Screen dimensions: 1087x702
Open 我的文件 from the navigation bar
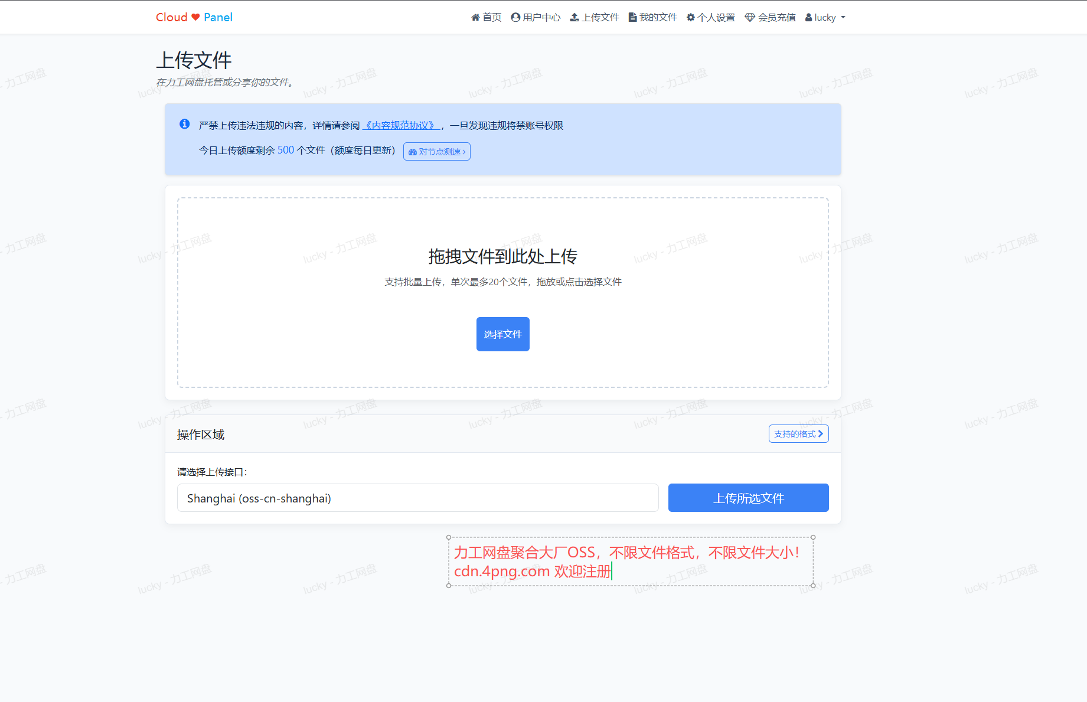pyautogui.click(x=658, y=18)
